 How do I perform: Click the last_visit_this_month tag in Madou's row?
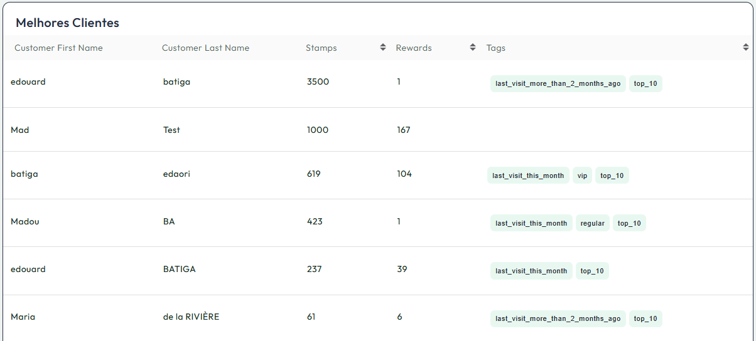[x=531, y=223]
